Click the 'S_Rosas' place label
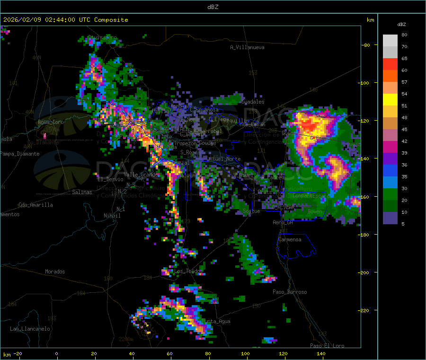 point(190,152)
